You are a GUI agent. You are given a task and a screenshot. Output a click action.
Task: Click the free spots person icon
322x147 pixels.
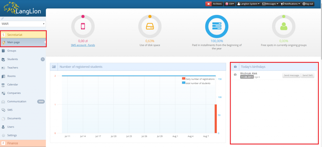(284, 26)
